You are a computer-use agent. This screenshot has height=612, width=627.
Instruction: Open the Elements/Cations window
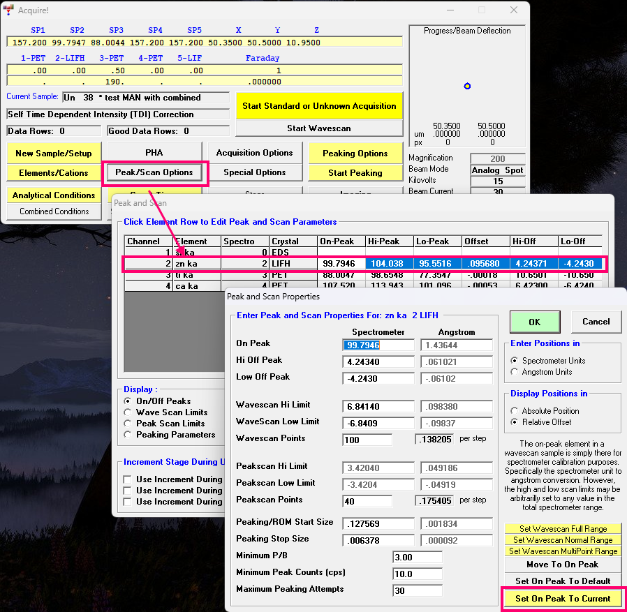tap(54, 173)
